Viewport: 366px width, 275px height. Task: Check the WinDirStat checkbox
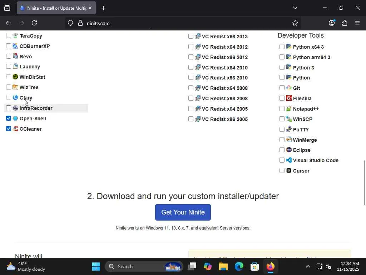pyautogui.click(x=9, y=77)
